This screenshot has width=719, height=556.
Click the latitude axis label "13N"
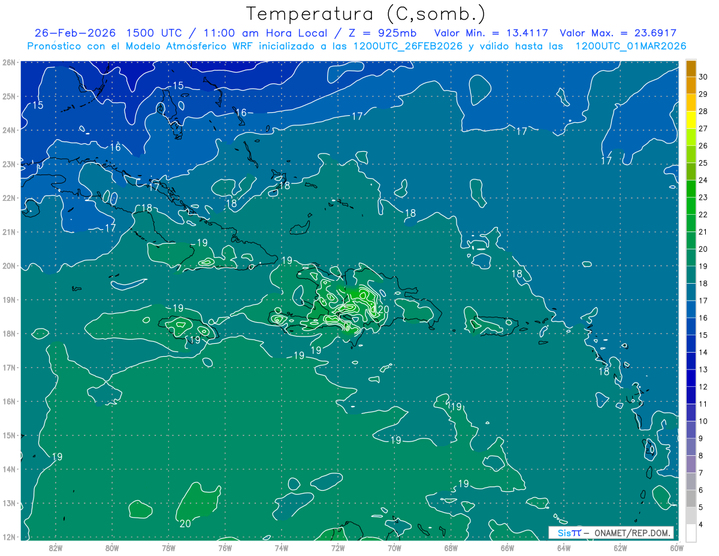pos(9,503)
